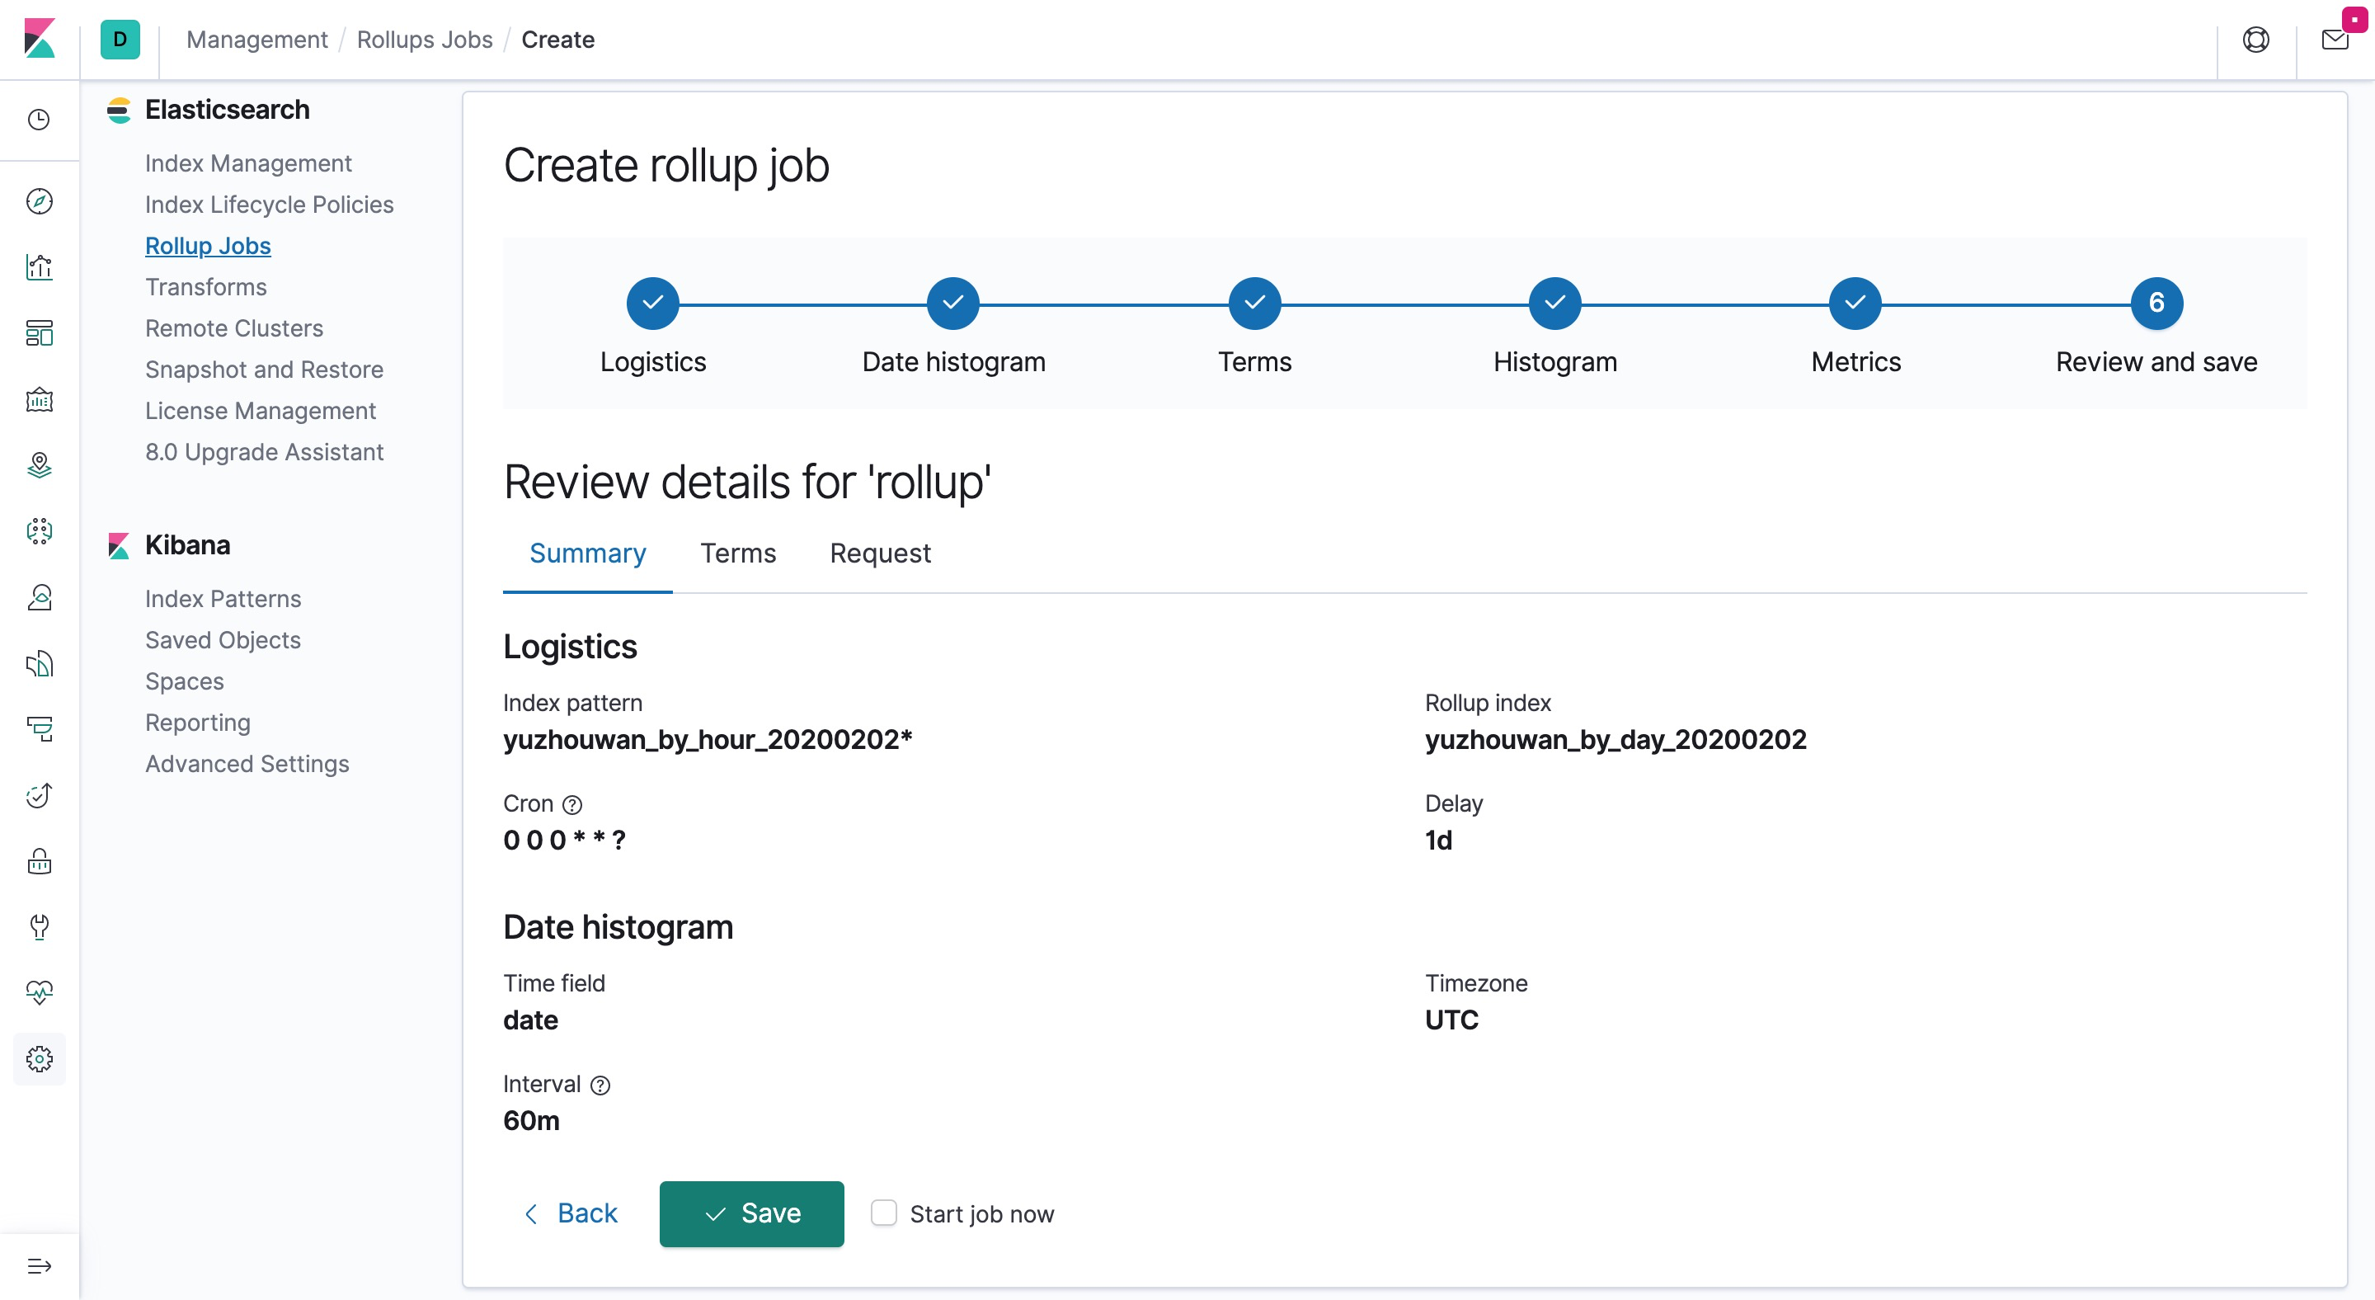Open Dashboard icon in left navigation
Viewport: 2375px width, 1300px height.
point(39,333)
